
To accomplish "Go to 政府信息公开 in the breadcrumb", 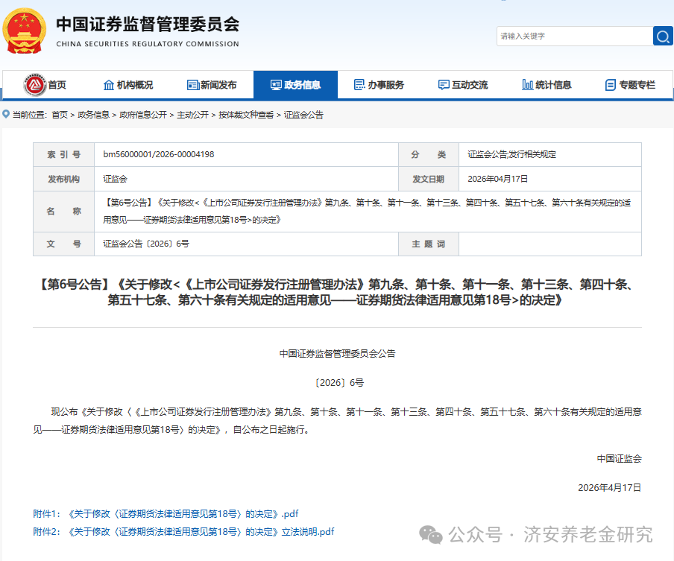I will pyautogui.click(x=143, y=115).
